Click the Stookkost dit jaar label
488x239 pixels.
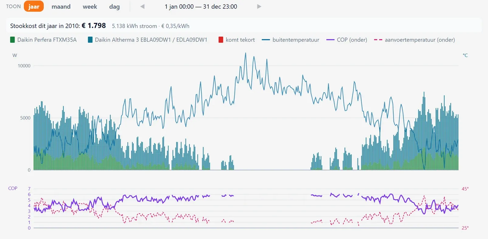point(45,26)
